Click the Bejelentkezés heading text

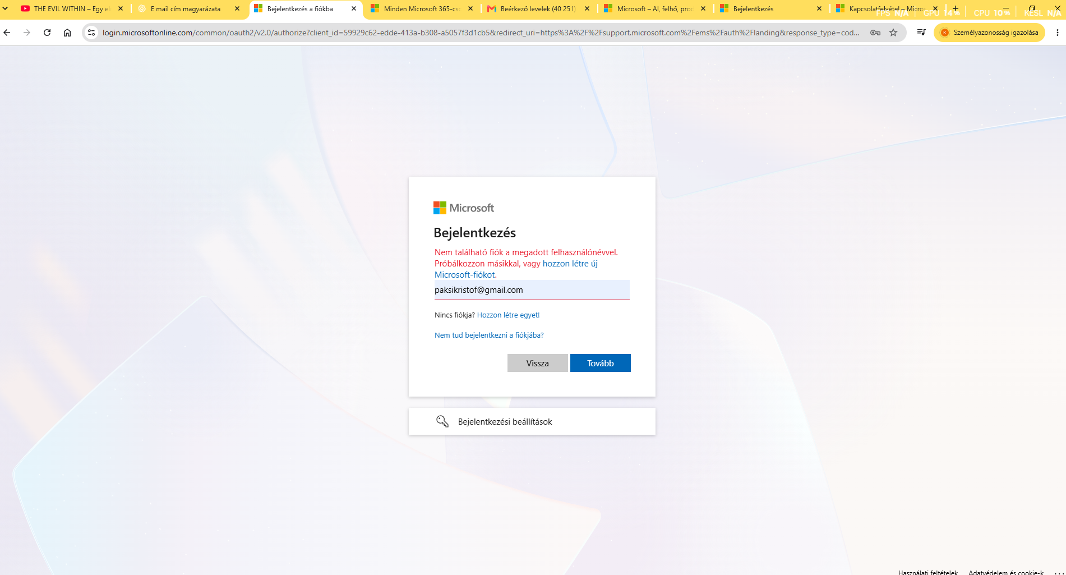point(475,233)
